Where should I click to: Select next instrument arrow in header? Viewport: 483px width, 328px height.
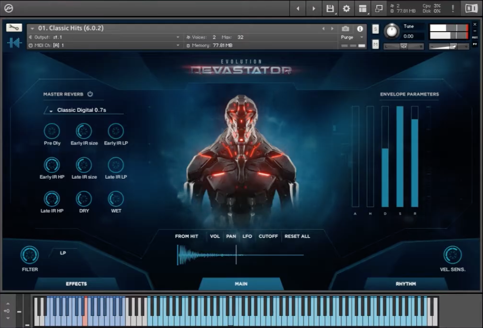(332, 29)
